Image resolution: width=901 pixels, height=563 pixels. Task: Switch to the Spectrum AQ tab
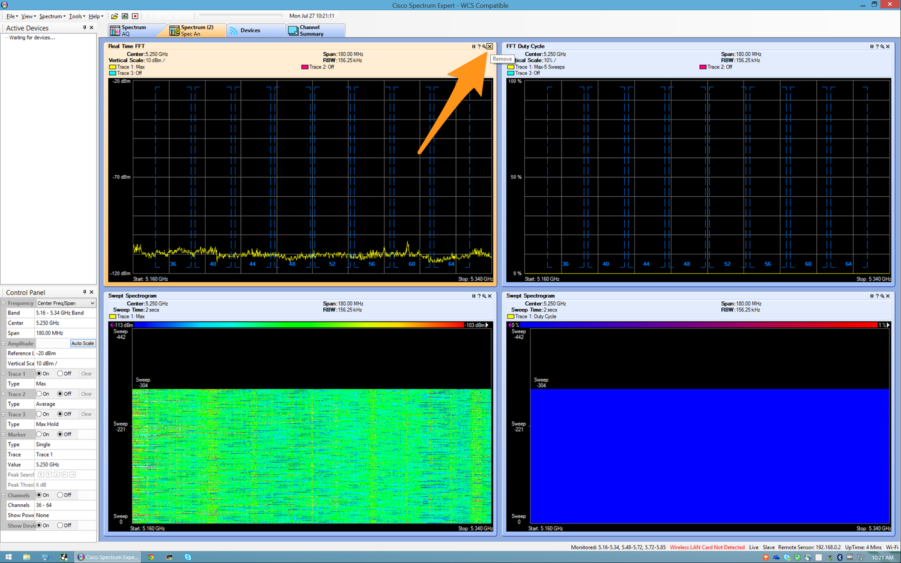(136, 31)
